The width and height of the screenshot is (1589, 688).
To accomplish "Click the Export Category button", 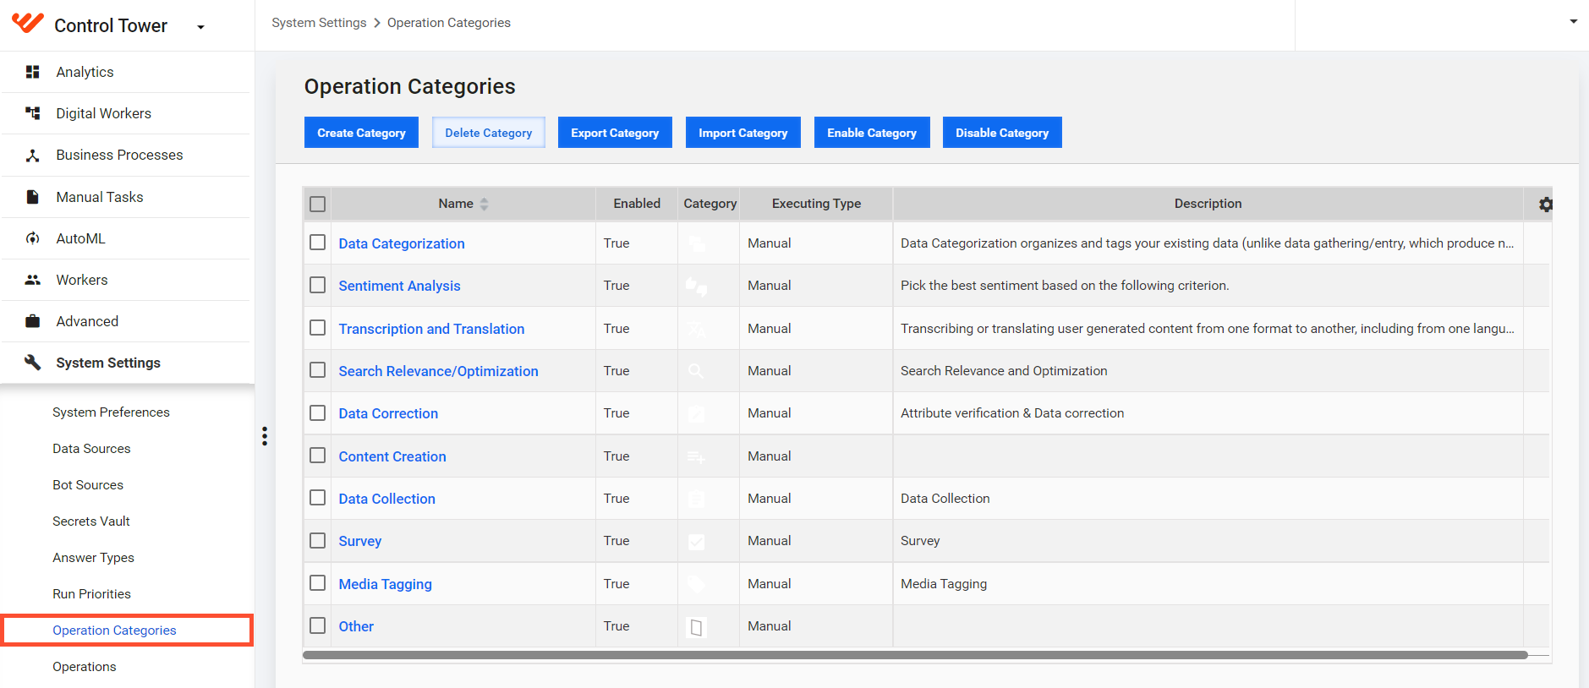I will click(615, 133).
